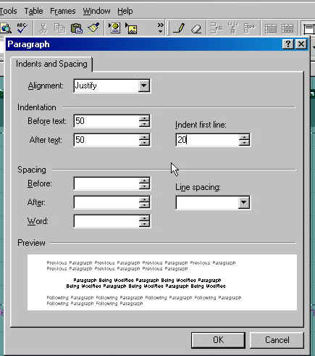The image size is (315, 356).
Task: Select the table Eraser tool
Action: pyautogui.click(x=196, y=29)
